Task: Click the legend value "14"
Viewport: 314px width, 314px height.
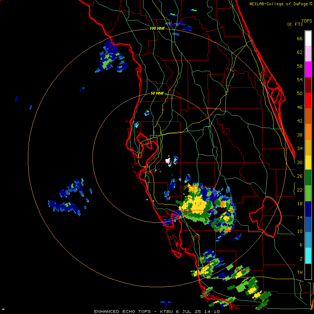Action: tap(300, 217)
